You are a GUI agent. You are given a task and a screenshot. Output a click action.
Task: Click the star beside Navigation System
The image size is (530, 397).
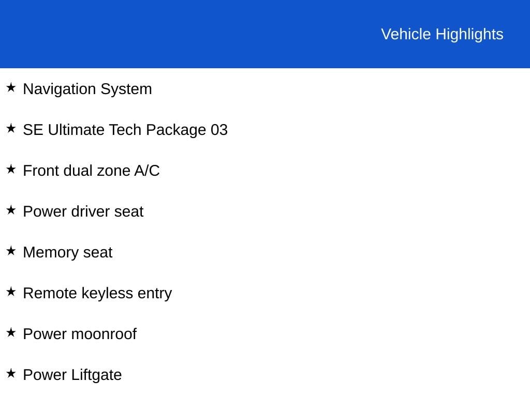[x=11, y=87]
